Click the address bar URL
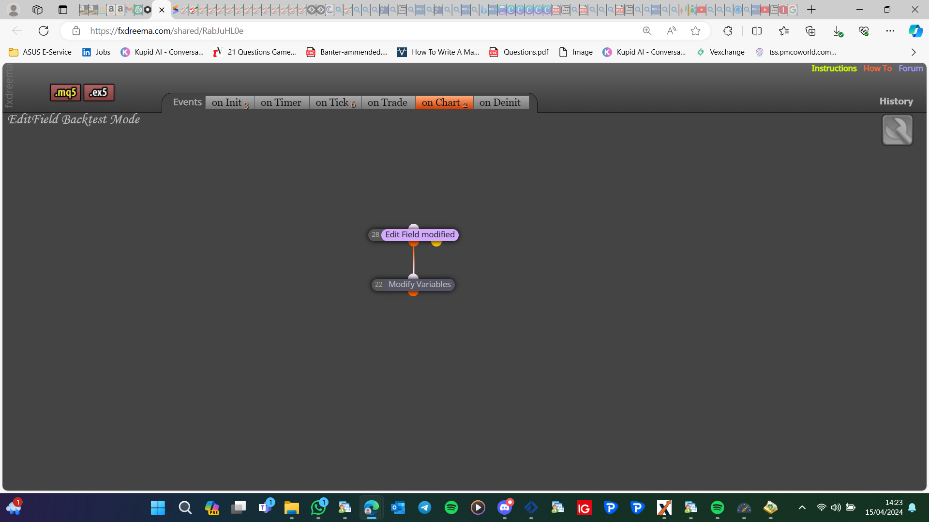This screenshot has width=929, height=522. pyautogui.click(x=166, y=31)
